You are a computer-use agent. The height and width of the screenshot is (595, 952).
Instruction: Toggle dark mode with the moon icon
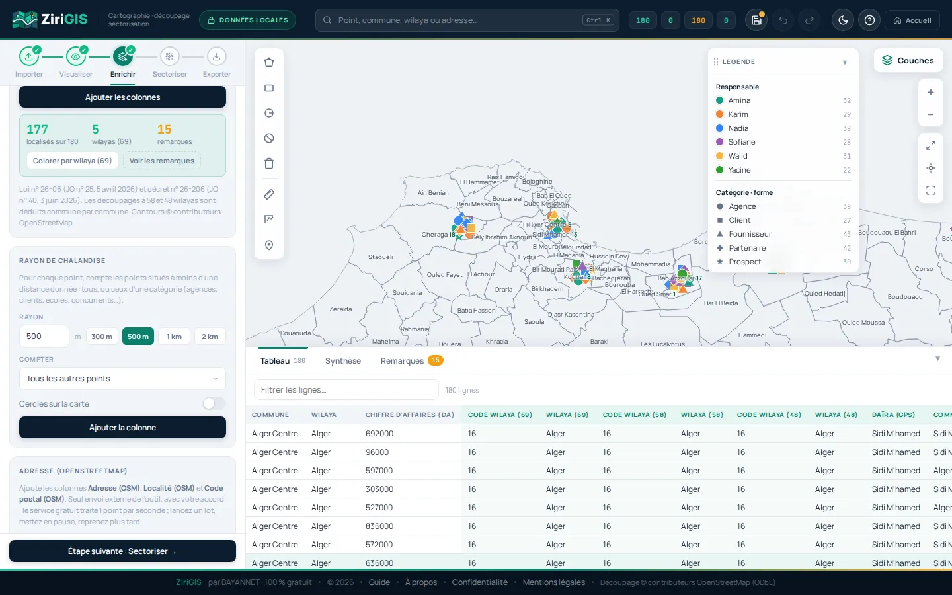coord(843,20)
